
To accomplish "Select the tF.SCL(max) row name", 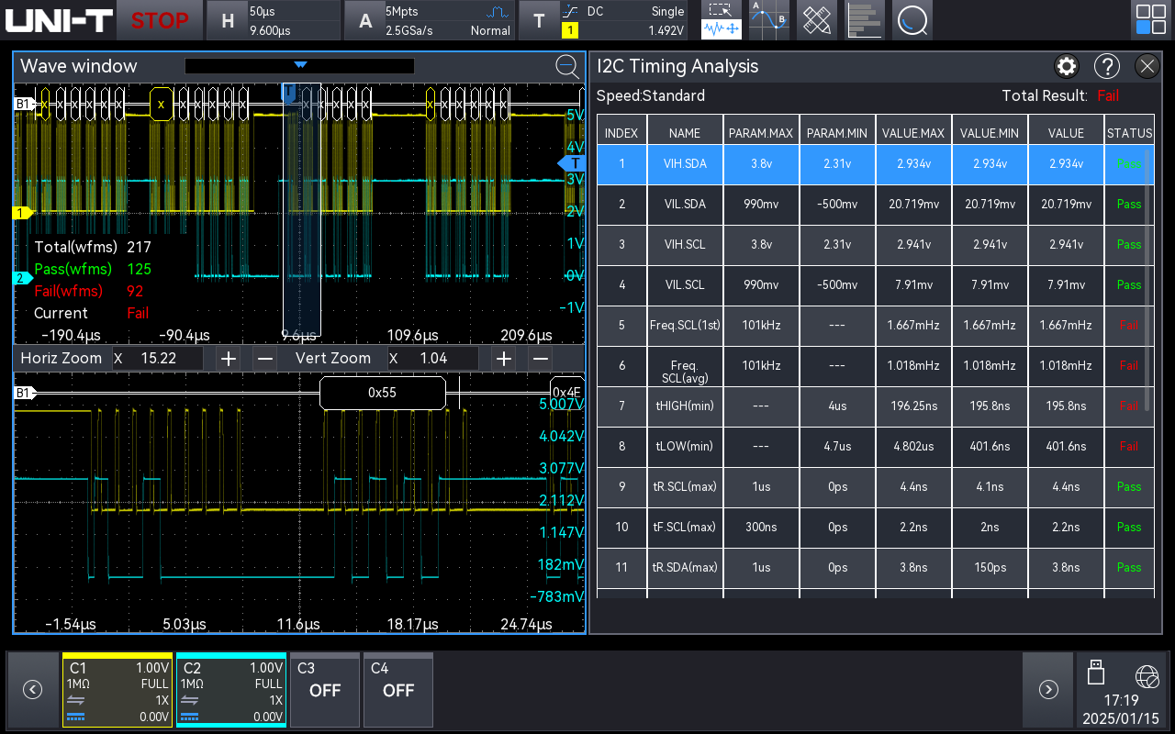I will click(x=685, y=528).
